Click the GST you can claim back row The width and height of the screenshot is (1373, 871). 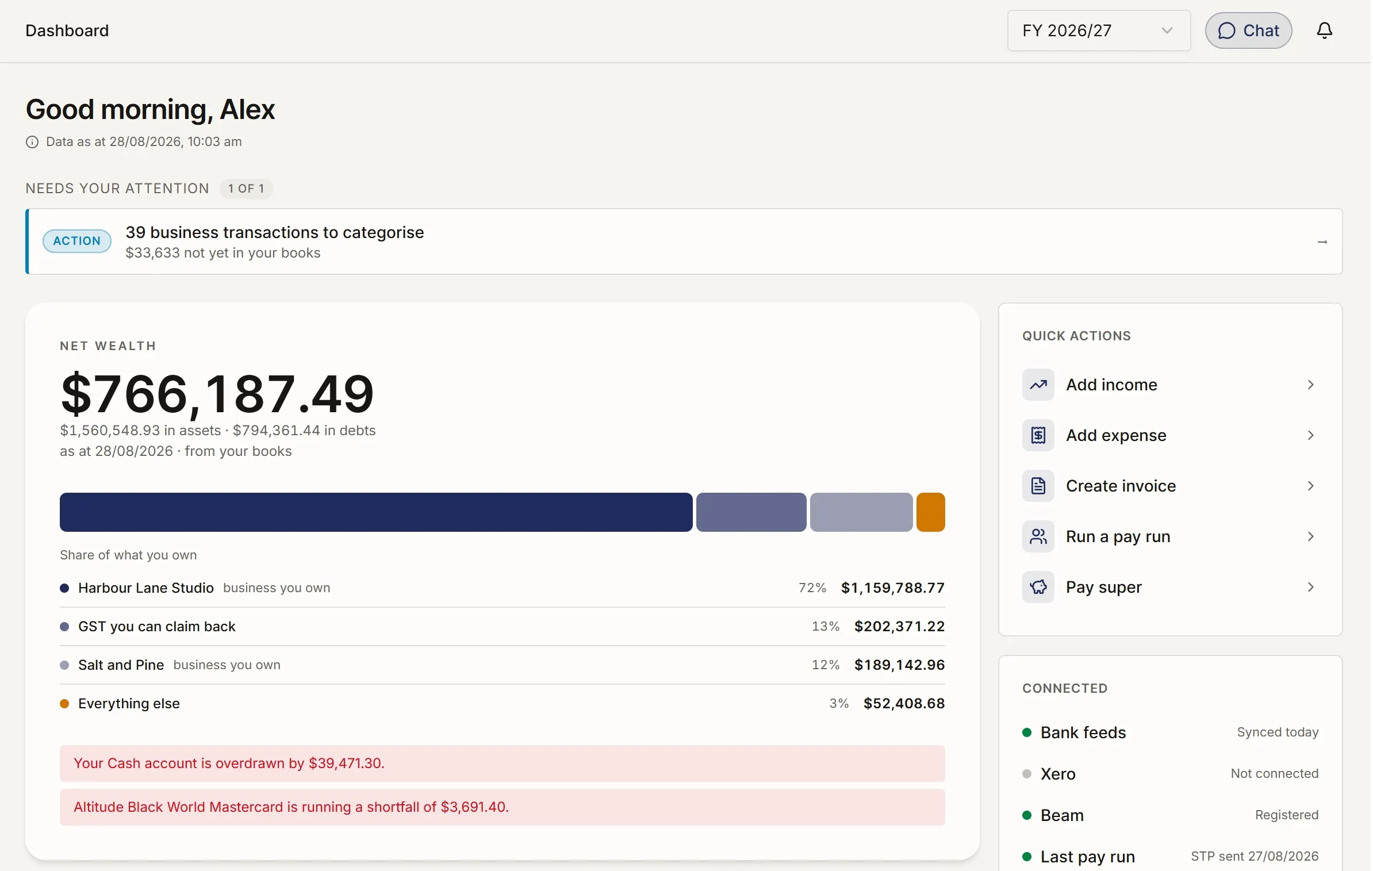[x=502, y=627]
